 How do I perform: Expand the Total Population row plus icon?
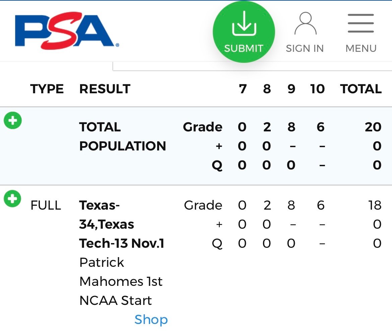(x=13, y=120)
